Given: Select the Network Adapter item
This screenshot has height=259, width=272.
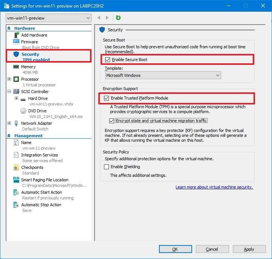Looking at the screenshot, I should (37, 123).
